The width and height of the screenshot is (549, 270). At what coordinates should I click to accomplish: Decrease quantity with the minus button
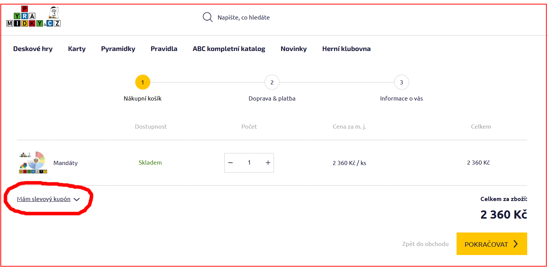click(231, 163)
